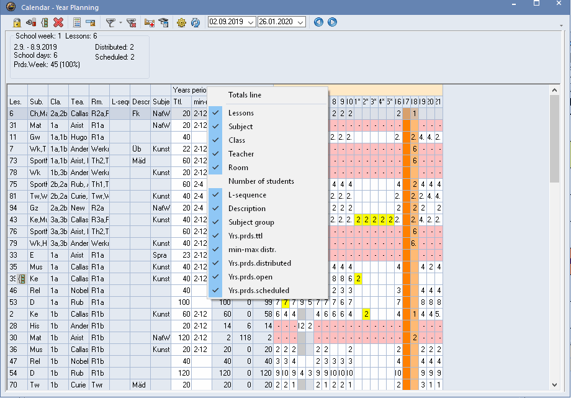
Task: Click the vertical scrollbar thumb
Action: coord(554,138)
